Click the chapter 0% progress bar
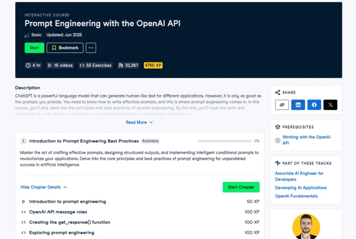 point(224,141)
